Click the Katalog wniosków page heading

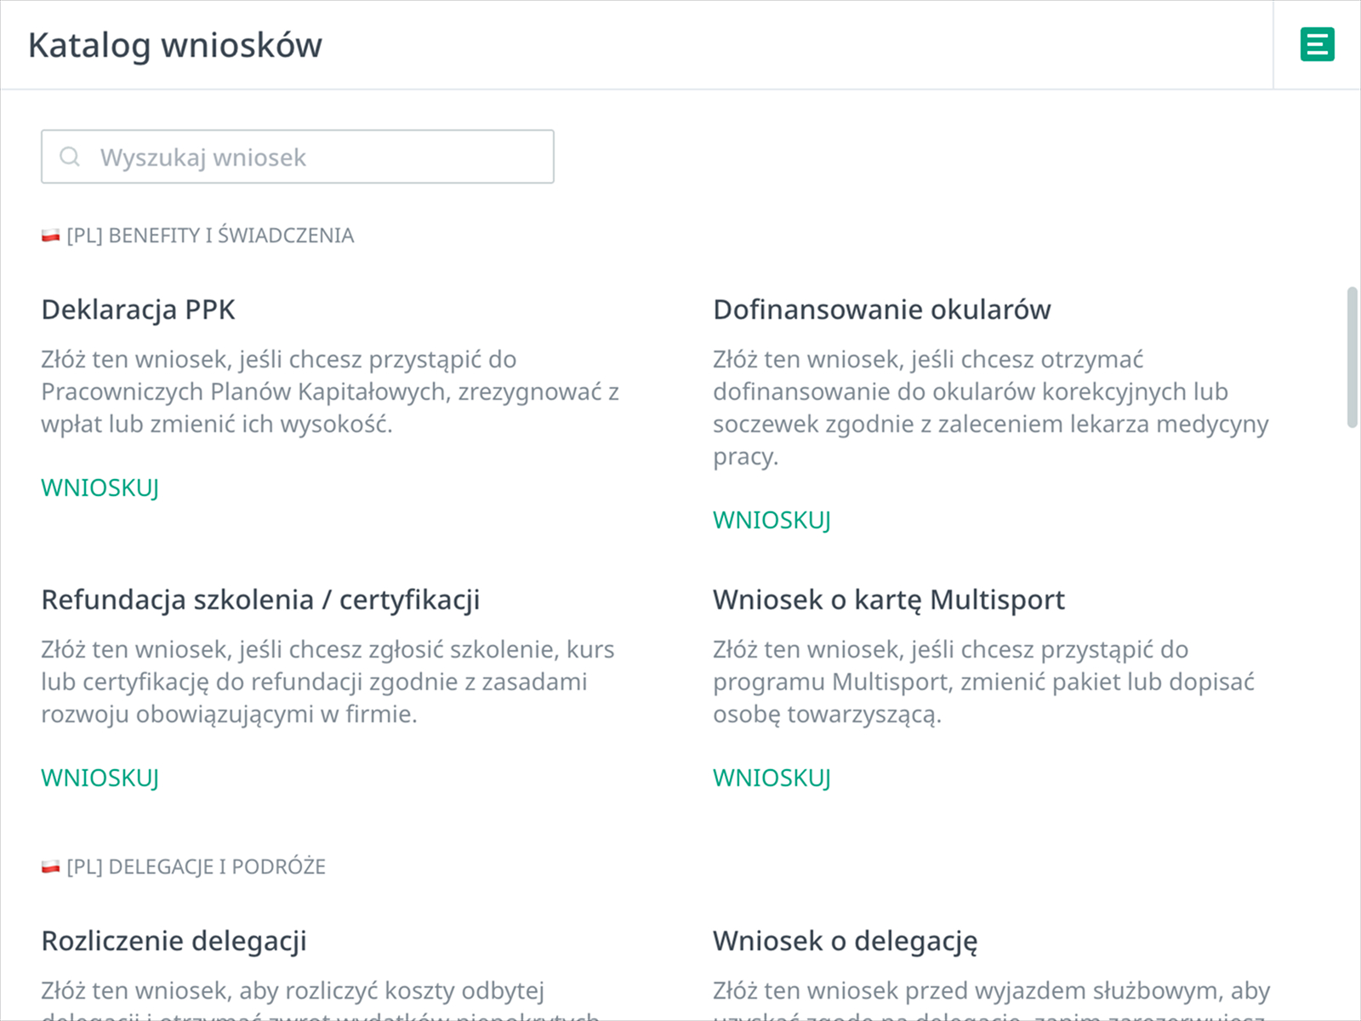click(x=175, y=45)
